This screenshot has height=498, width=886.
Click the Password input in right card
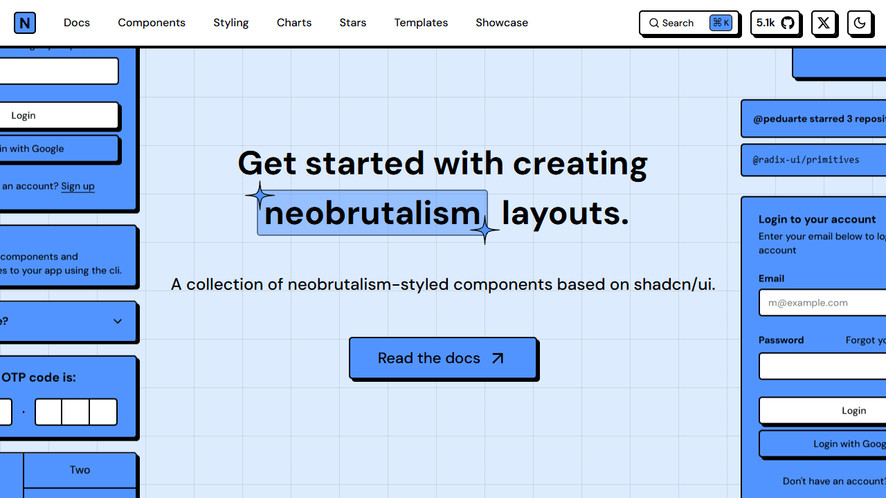(x=822, y=367)
